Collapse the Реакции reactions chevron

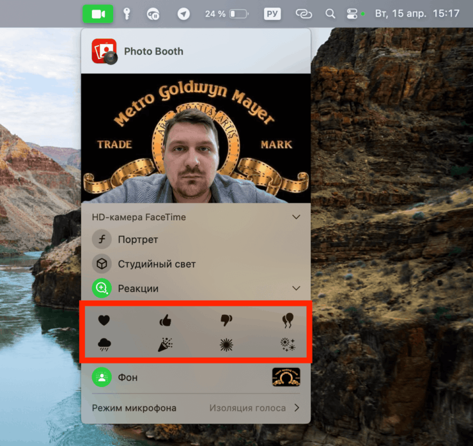(x=296, y=289)
